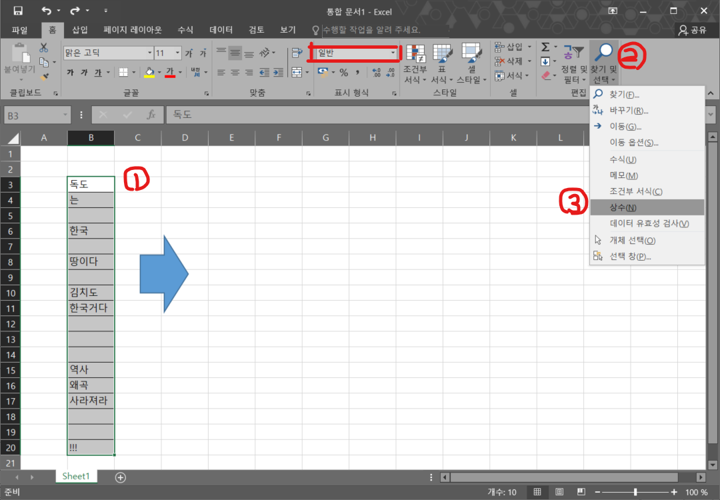Click the increase decimal icon
Viewport: 720px width, 500px height.
376,73
